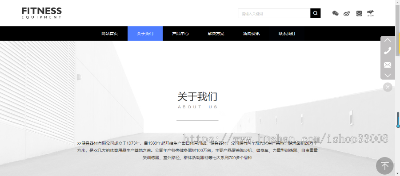Image resolution: width=400 pixels, height=176 pixels.
Task: Open the 新闻资讯 navigation item
Action: tap(251, 34)
